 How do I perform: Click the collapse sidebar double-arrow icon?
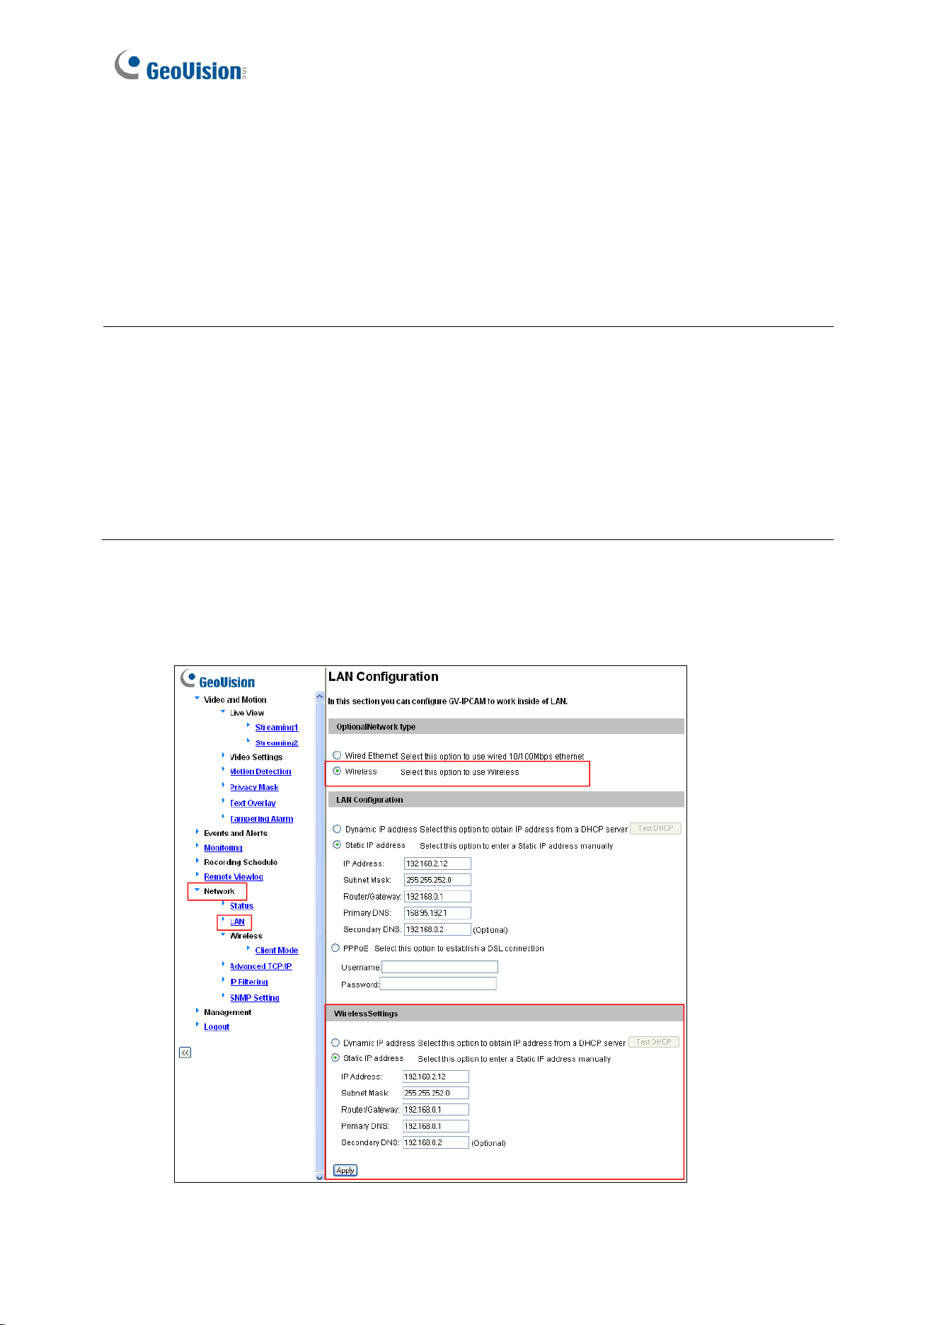(x=185, y=1052)
